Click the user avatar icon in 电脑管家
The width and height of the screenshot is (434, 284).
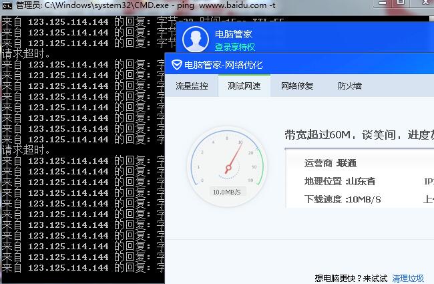click(x=196, y=39)
